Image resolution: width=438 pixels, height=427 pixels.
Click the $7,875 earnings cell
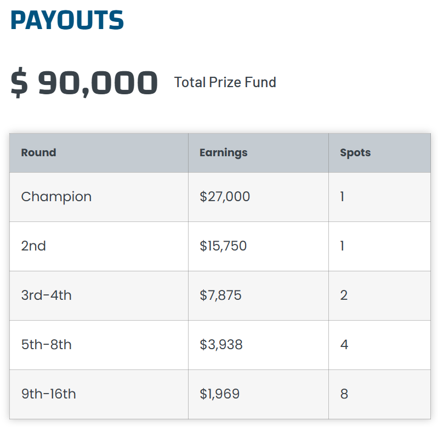pos(220,295)
